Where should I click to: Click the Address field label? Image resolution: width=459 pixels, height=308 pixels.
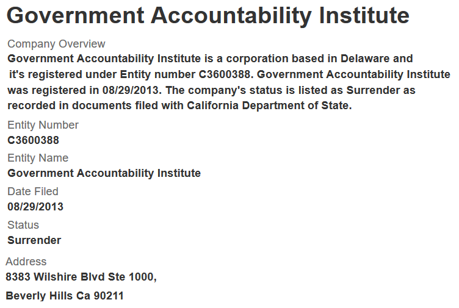click(26, 262)
